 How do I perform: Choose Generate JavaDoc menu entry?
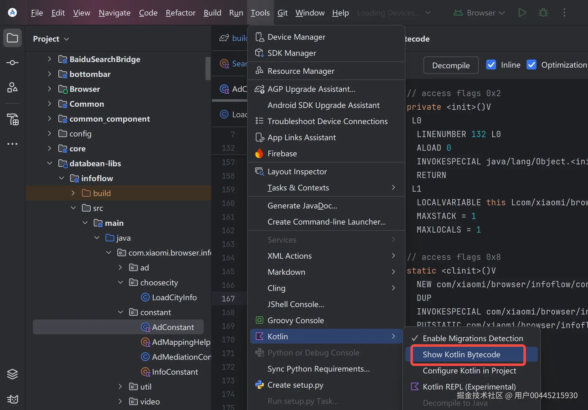[x=326, y=206]
